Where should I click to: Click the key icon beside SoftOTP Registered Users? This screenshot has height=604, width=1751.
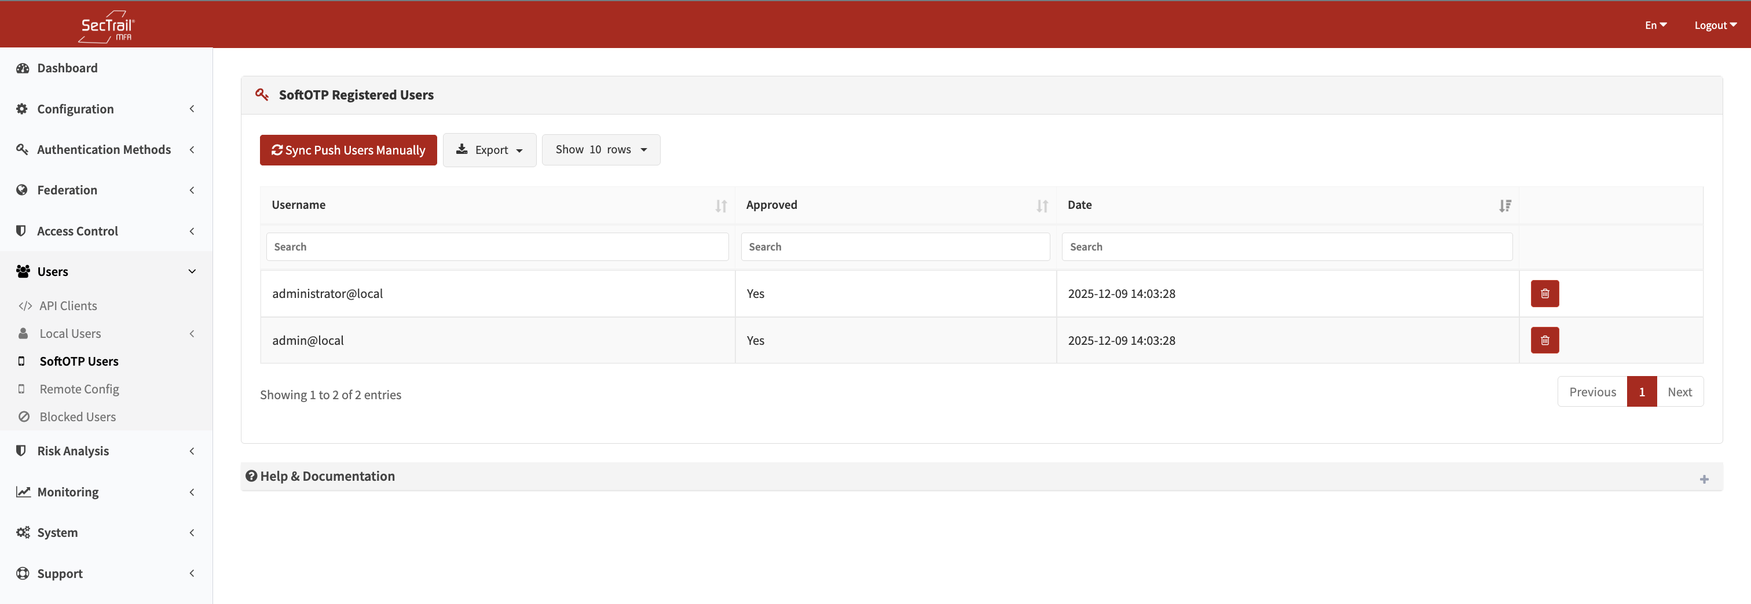(262, 94)
